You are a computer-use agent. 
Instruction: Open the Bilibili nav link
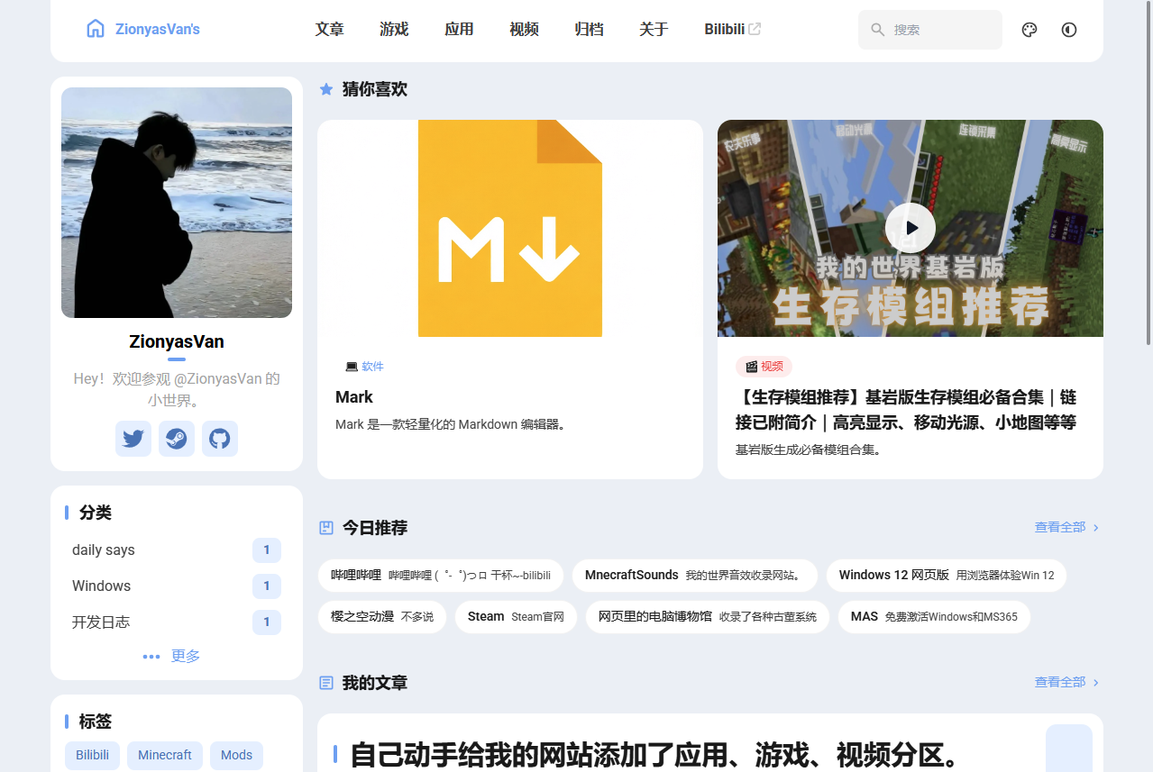[x=733, y=30]
